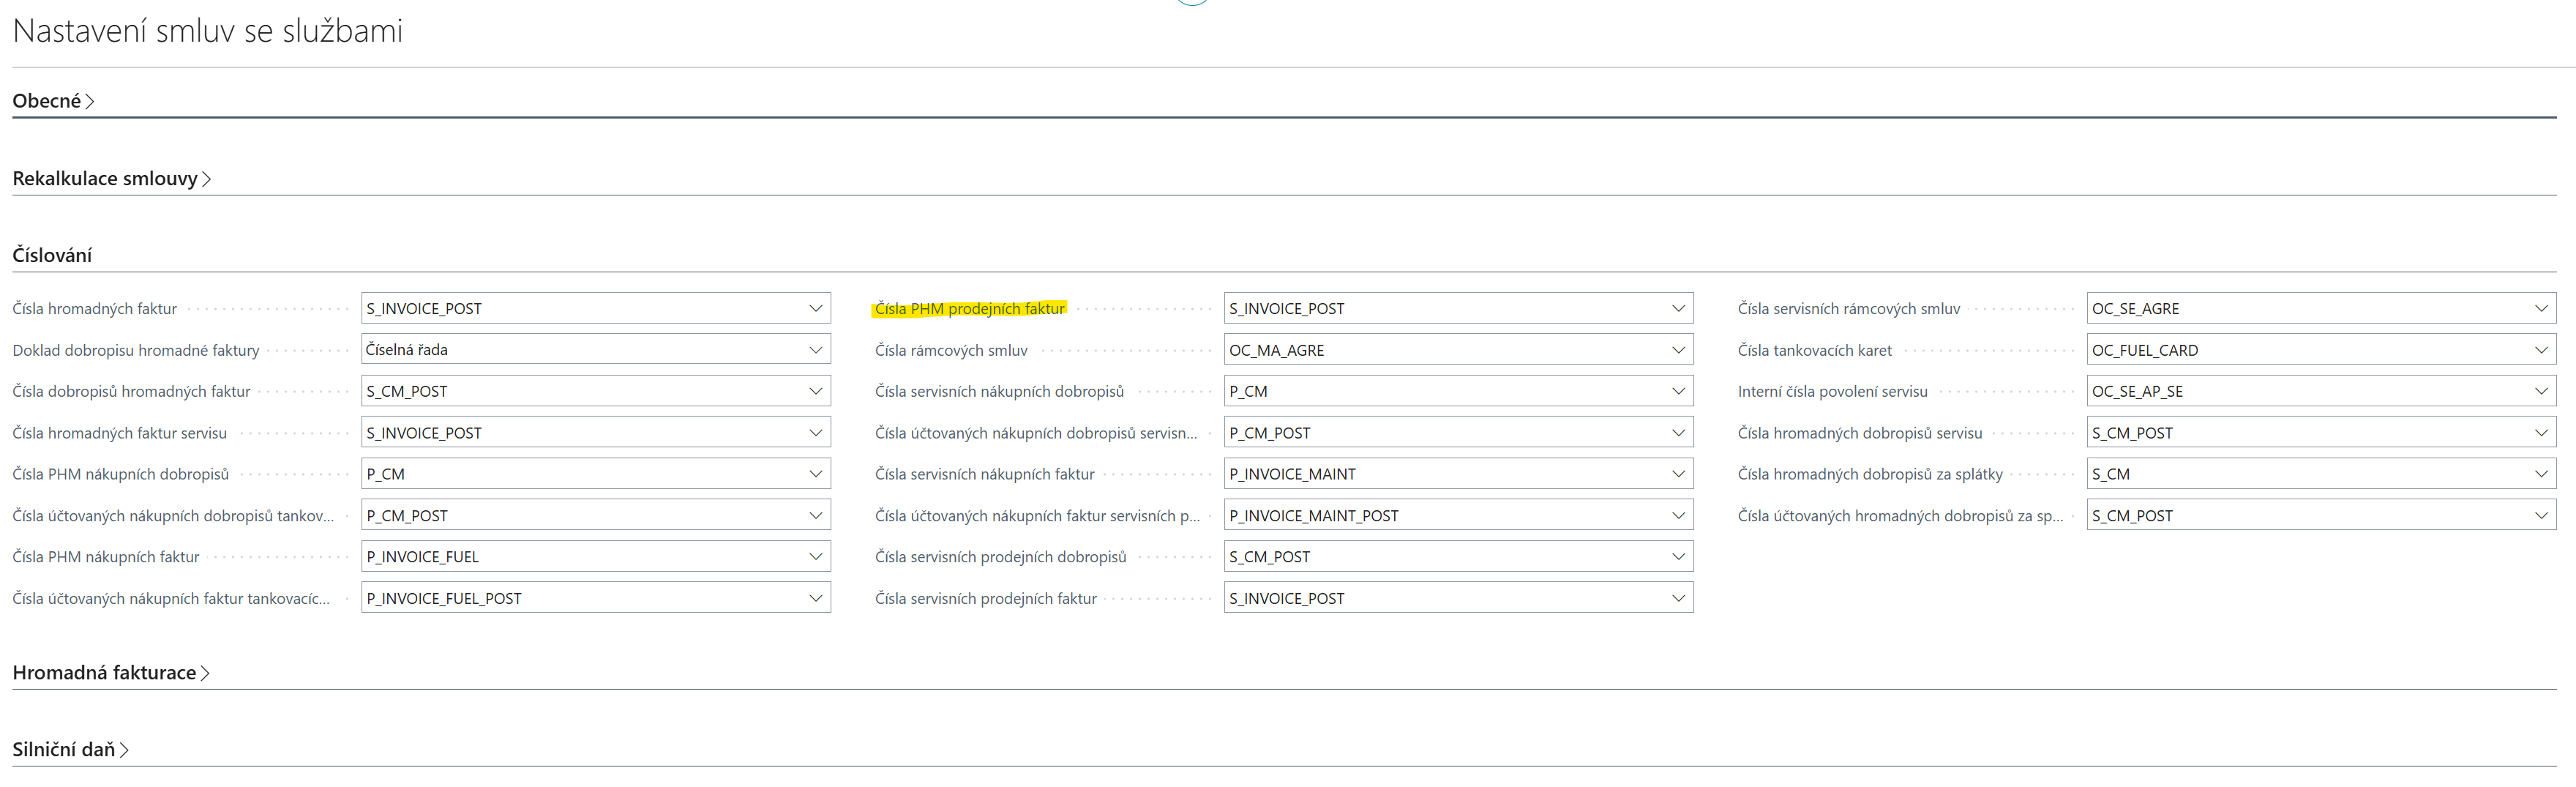
Task: Collapse the Číslování section header
Action: [52, 256]
